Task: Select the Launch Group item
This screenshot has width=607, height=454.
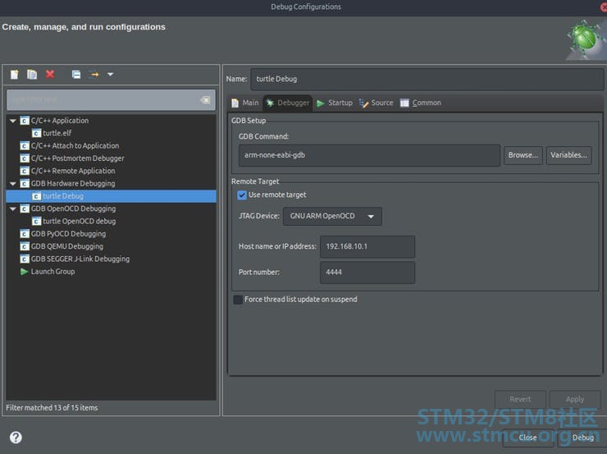Action: (52, 272)
